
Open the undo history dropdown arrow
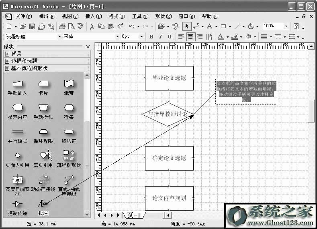point(138,26)
